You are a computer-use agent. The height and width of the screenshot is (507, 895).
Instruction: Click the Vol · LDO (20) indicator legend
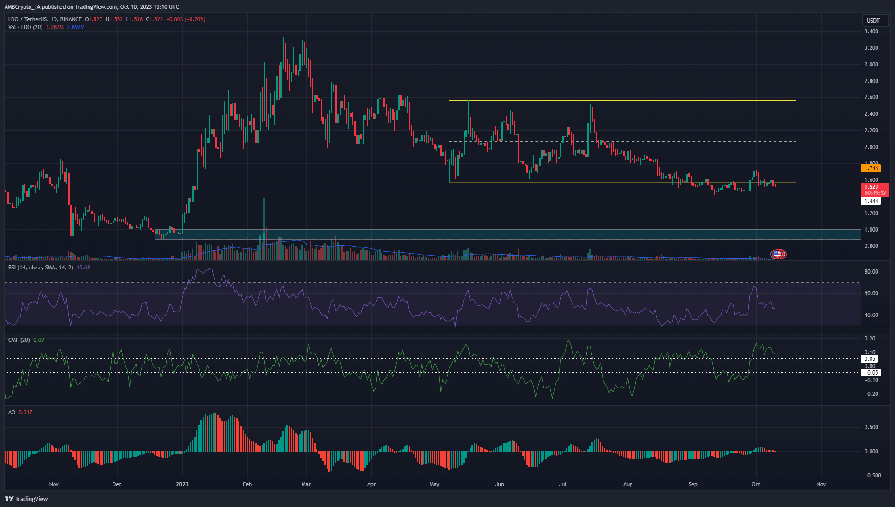(x=25, y=27)
